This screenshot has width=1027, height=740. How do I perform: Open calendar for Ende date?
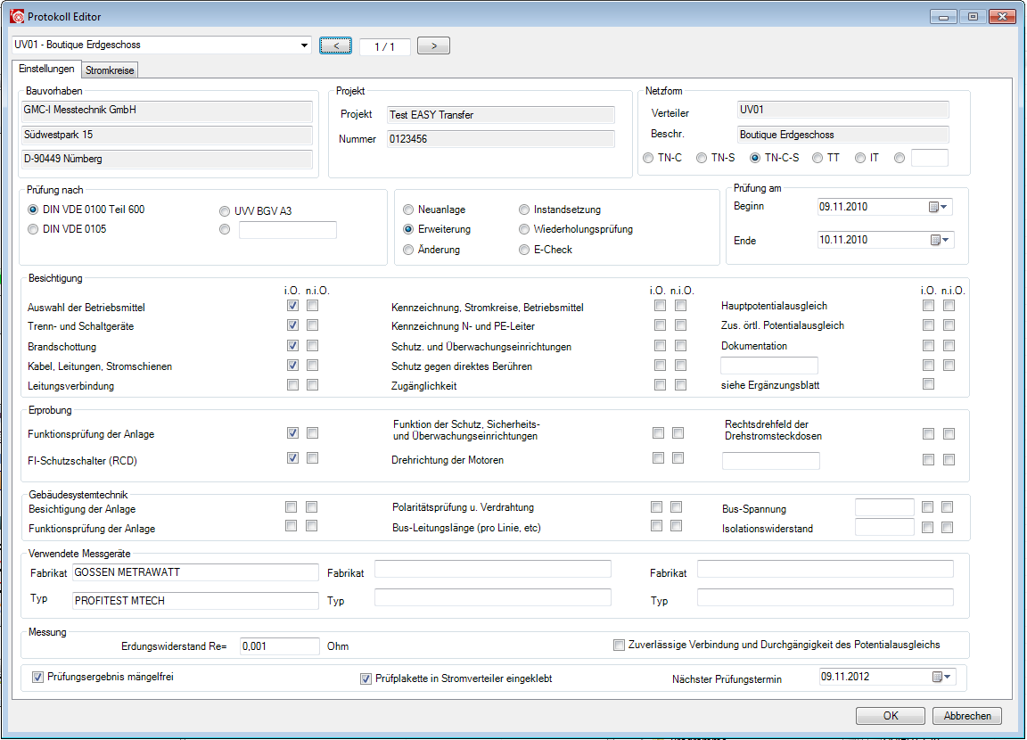point(940,241)
